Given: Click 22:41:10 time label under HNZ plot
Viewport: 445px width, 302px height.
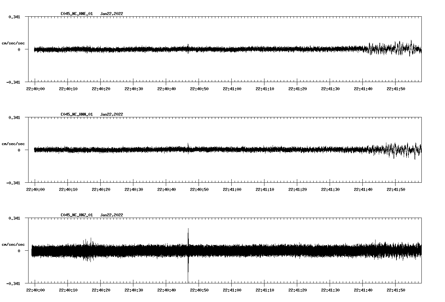Looking at the screenshot, I should (x=265, y=290).
